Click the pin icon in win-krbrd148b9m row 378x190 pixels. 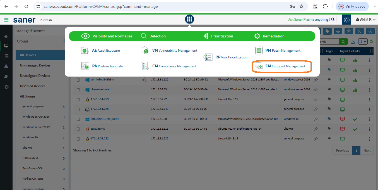click(x=316, y=80)
